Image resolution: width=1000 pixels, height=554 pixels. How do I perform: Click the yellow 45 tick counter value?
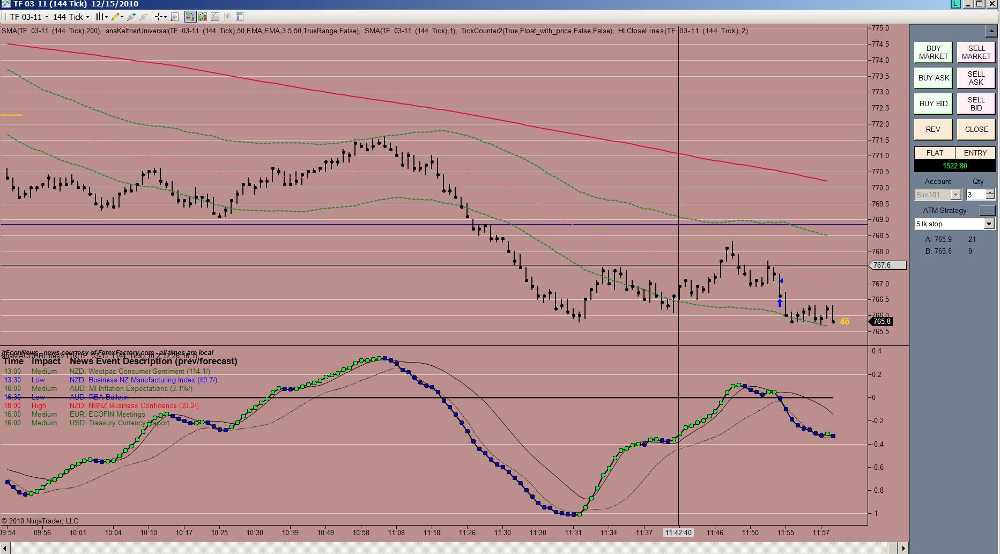point(845,322)
